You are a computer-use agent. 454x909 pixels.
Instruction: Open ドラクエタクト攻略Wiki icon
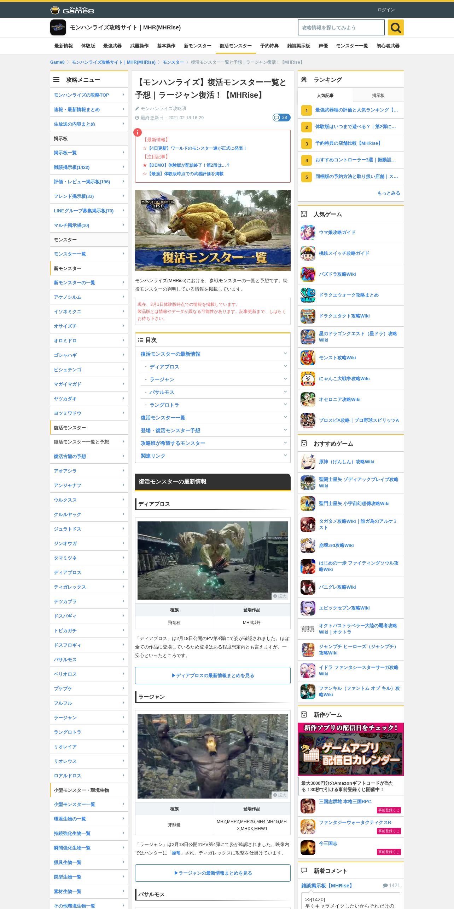click(x=308, y=316)
